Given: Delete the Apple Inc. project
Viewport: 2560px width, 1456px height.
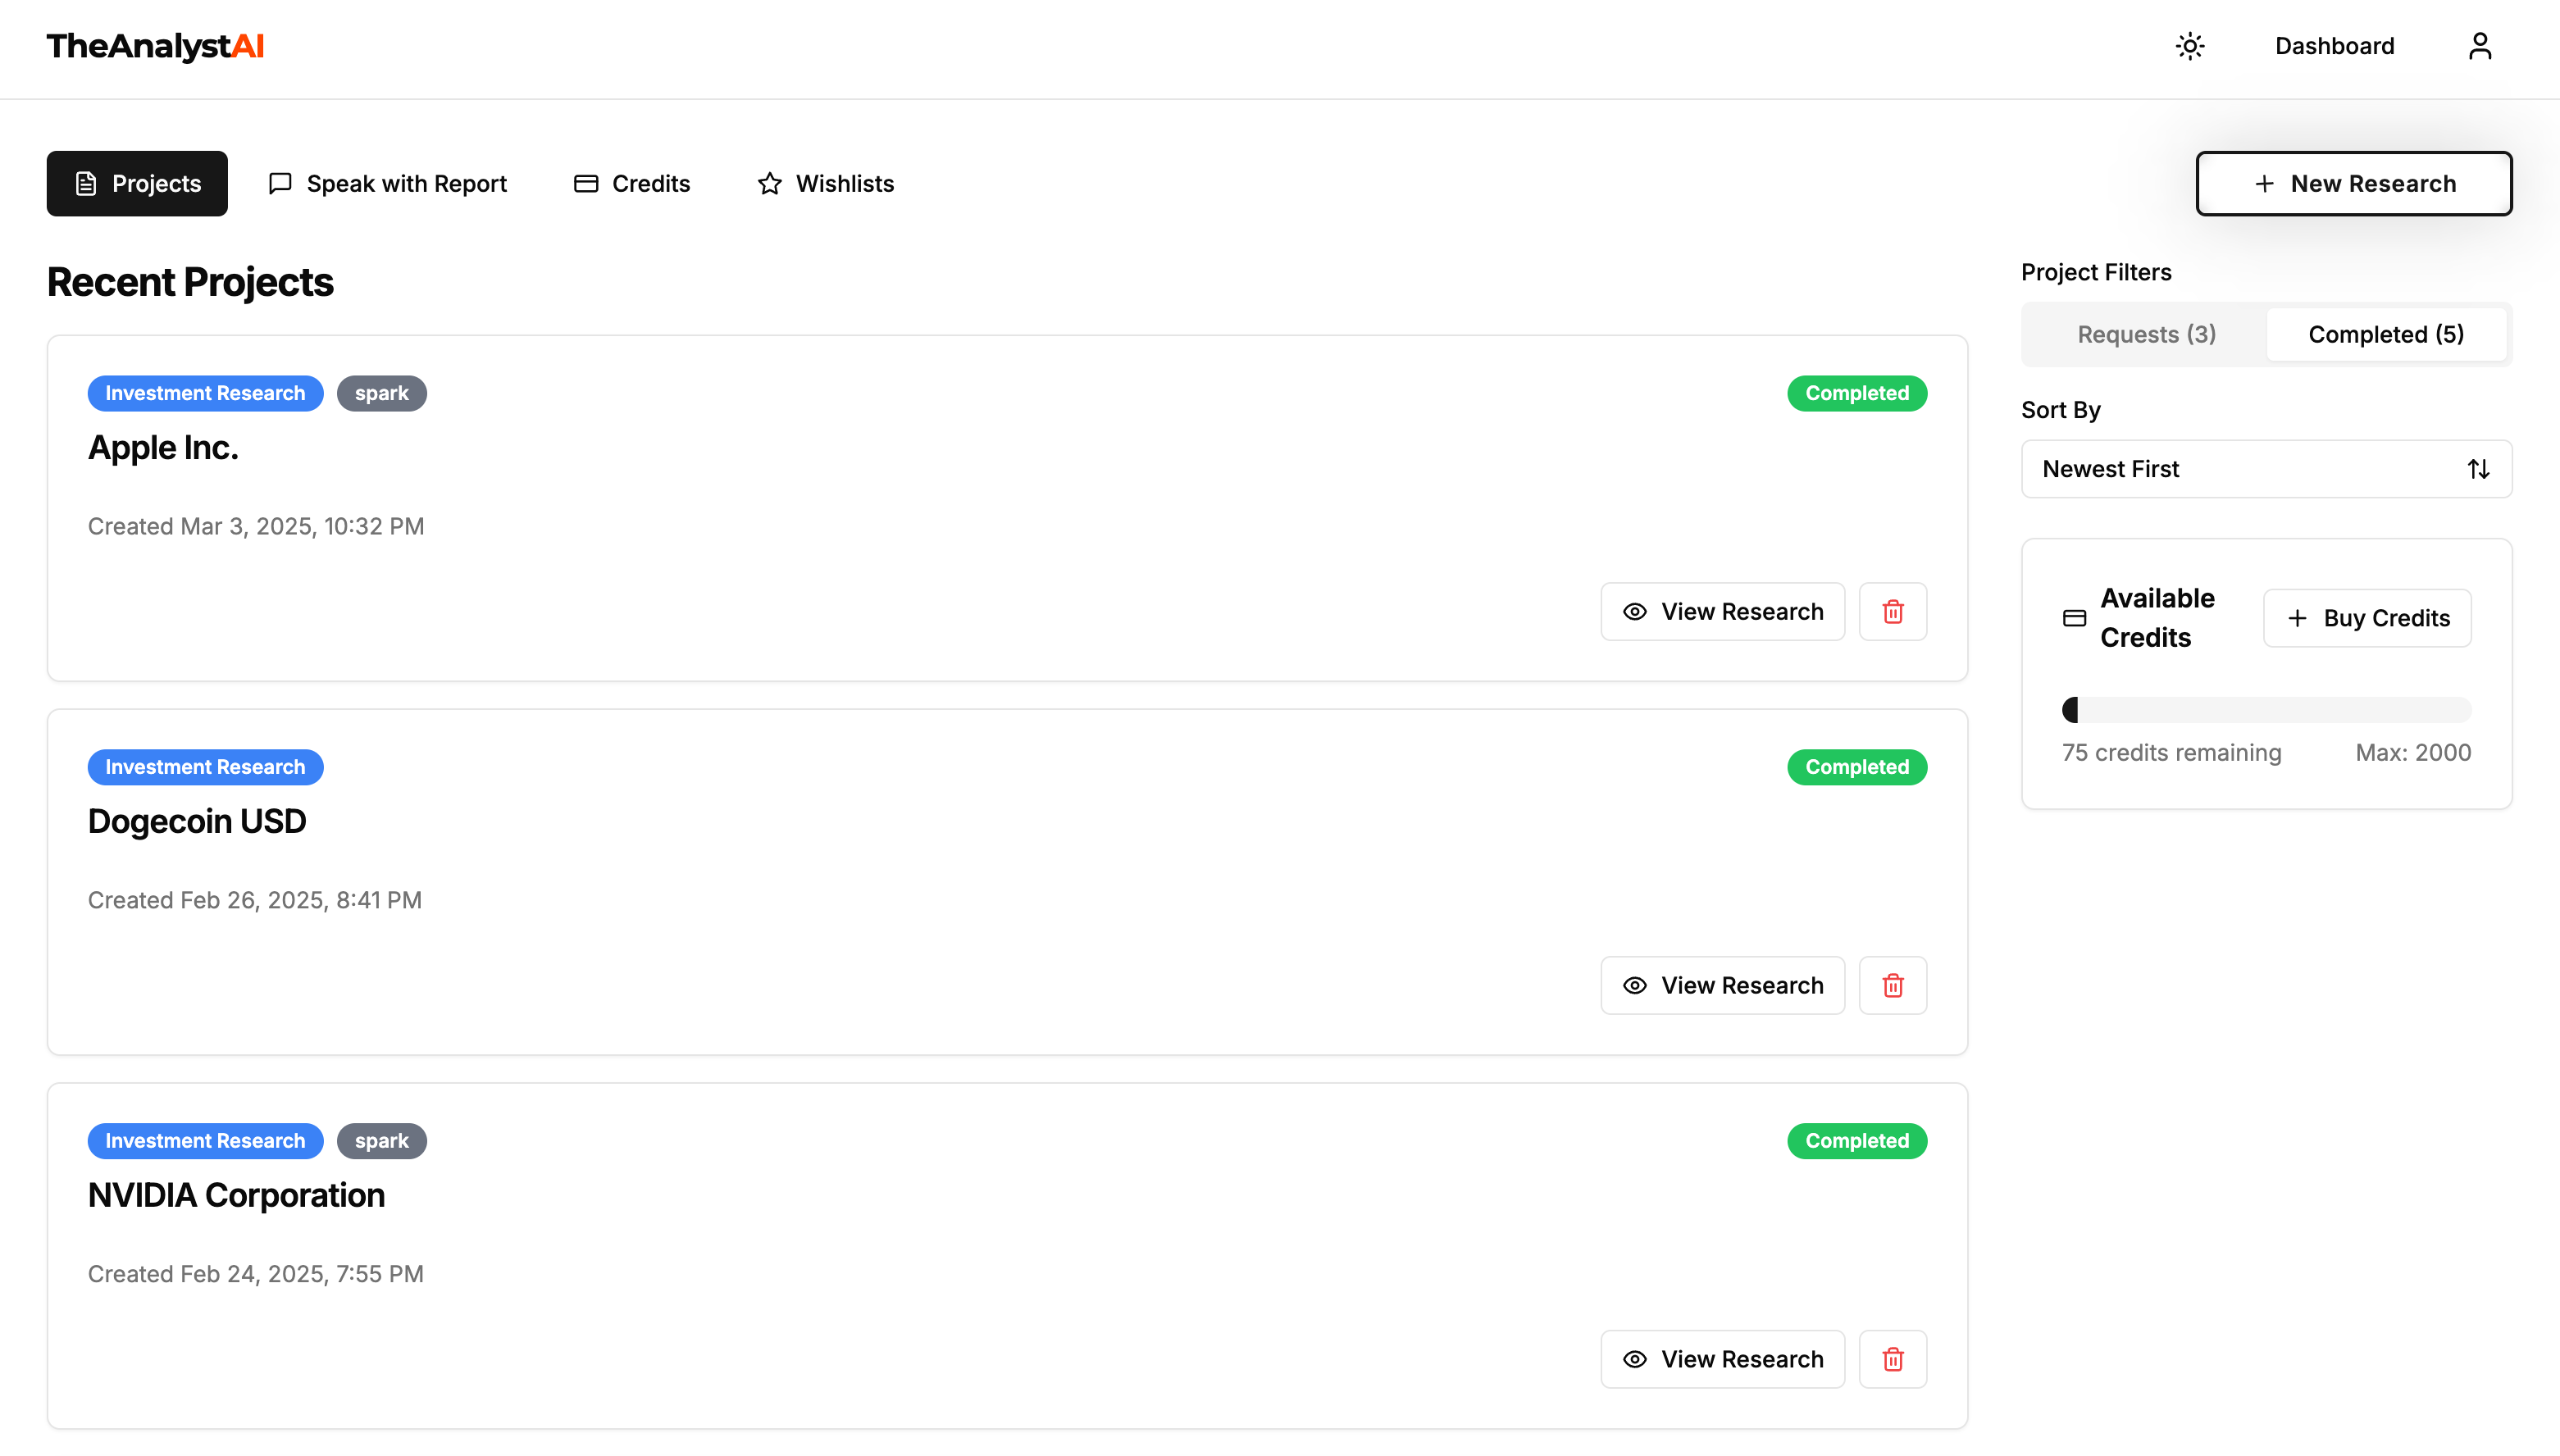Looking at the screenshot, I should pyautogui.click(x=1892, y=611).
